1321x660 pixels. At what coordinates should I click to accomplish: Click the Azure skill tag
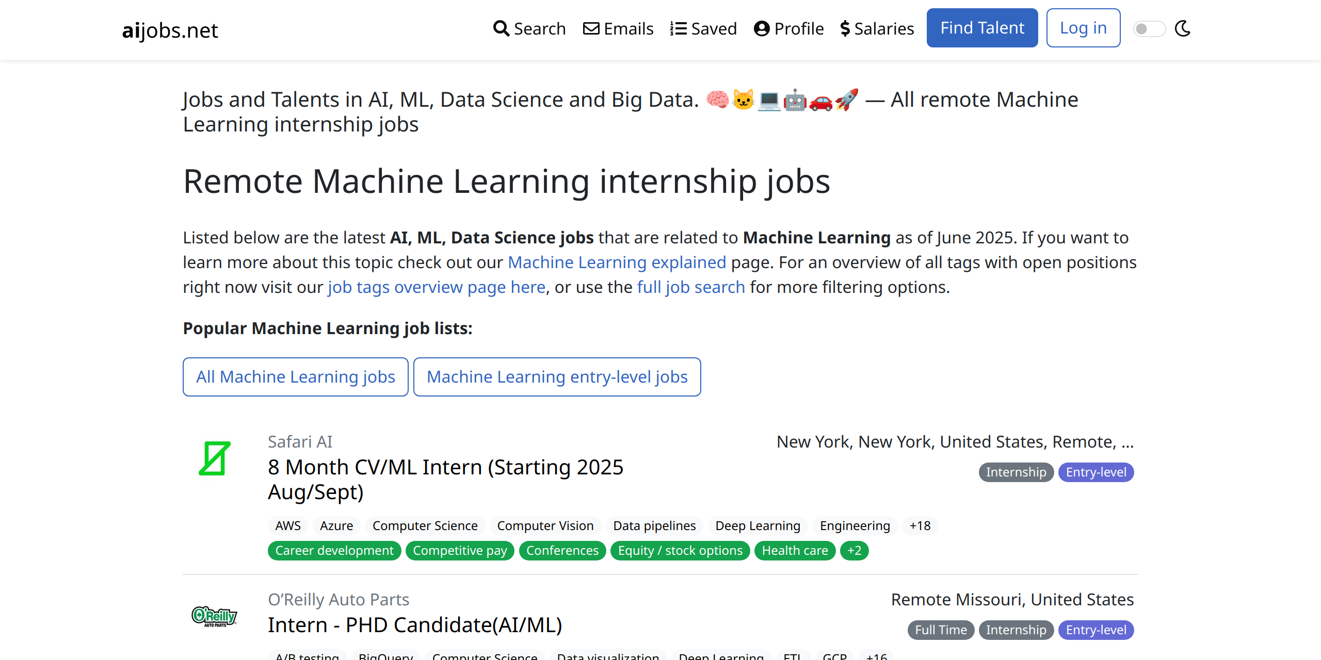pos(336,526)
